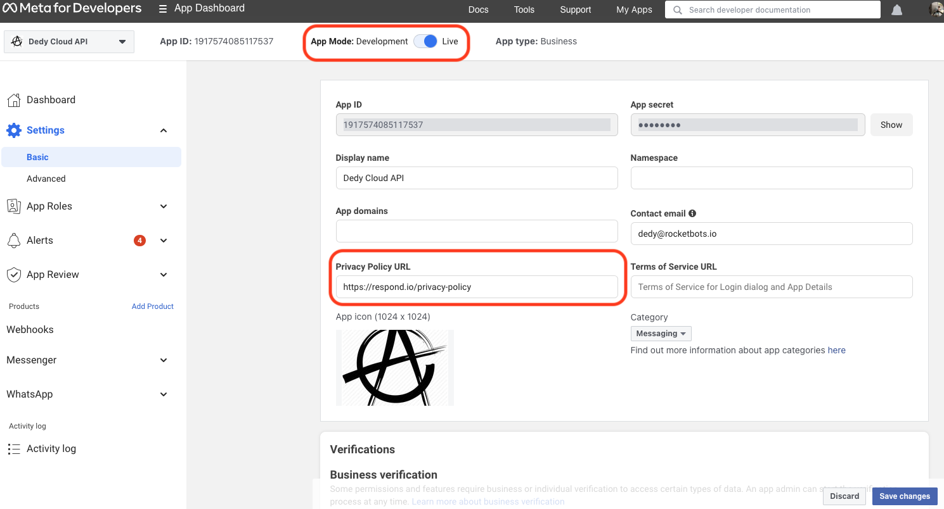Show the App secret
Screen dimensions: 944x509
891,125
